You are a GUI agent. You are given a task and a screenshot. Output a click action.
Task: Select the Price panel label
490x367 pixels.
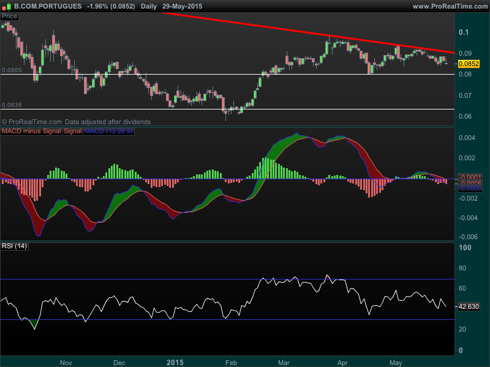click(10, 17)
